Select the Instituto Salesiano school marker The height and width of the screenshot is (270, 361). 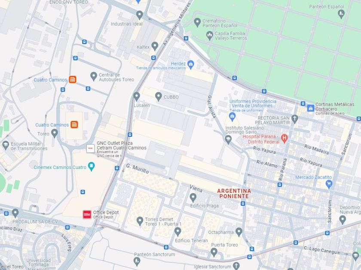(228, 140)
